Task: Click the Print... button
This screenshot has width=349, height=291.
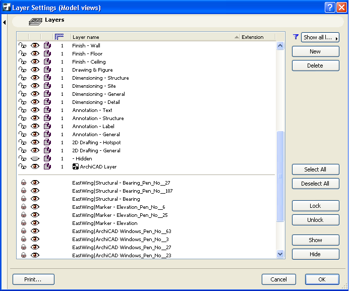Action: [x=33, y=279]
